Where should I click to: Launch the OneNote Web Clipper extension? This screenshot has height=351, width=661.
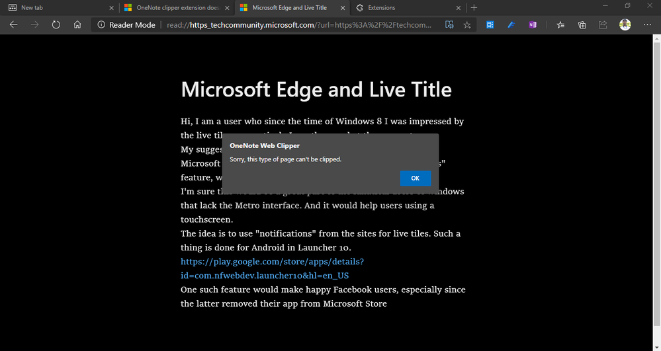[x=533, y=25]
